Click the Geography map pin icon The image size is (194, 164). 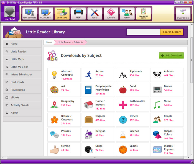(x=54, y=105)
